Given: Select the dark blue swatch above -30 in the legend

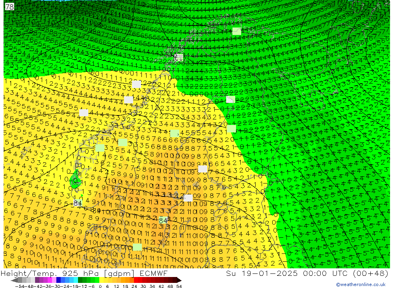Looking at the screenshot, I should 58,280.
